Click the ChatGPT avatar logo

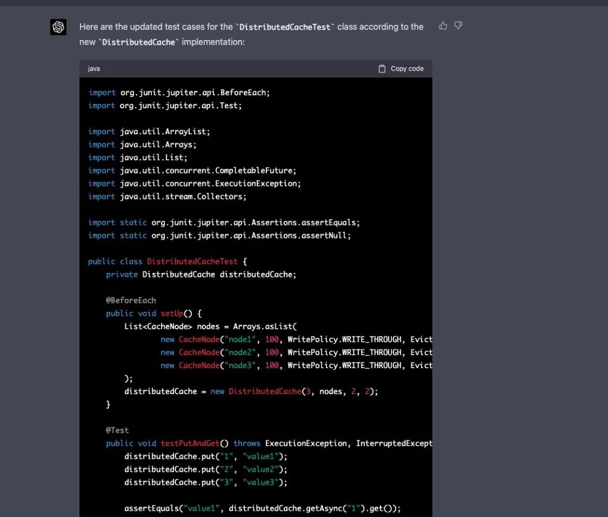59,27
